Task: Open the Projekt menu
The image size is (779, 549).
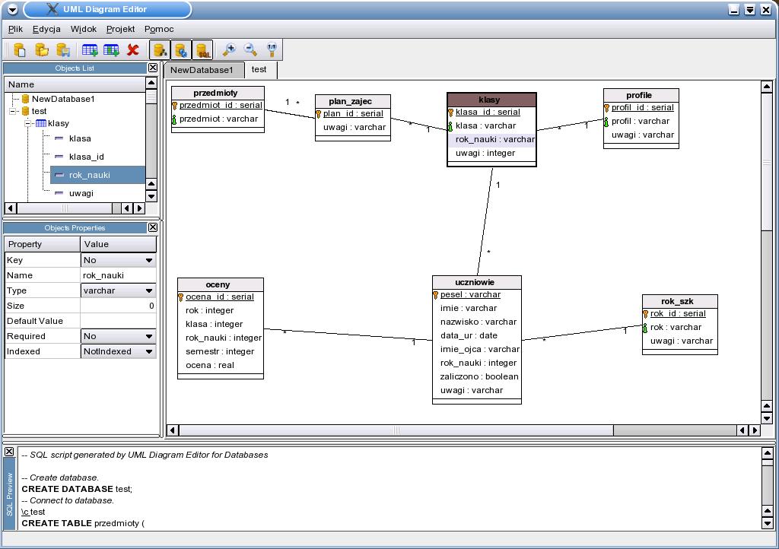Action: (120, 29)
